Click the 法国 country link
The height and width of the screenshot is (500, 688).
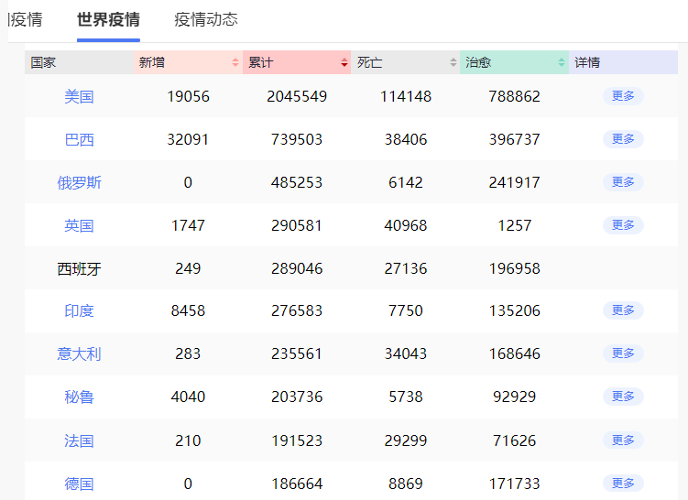tap(79, 440)
